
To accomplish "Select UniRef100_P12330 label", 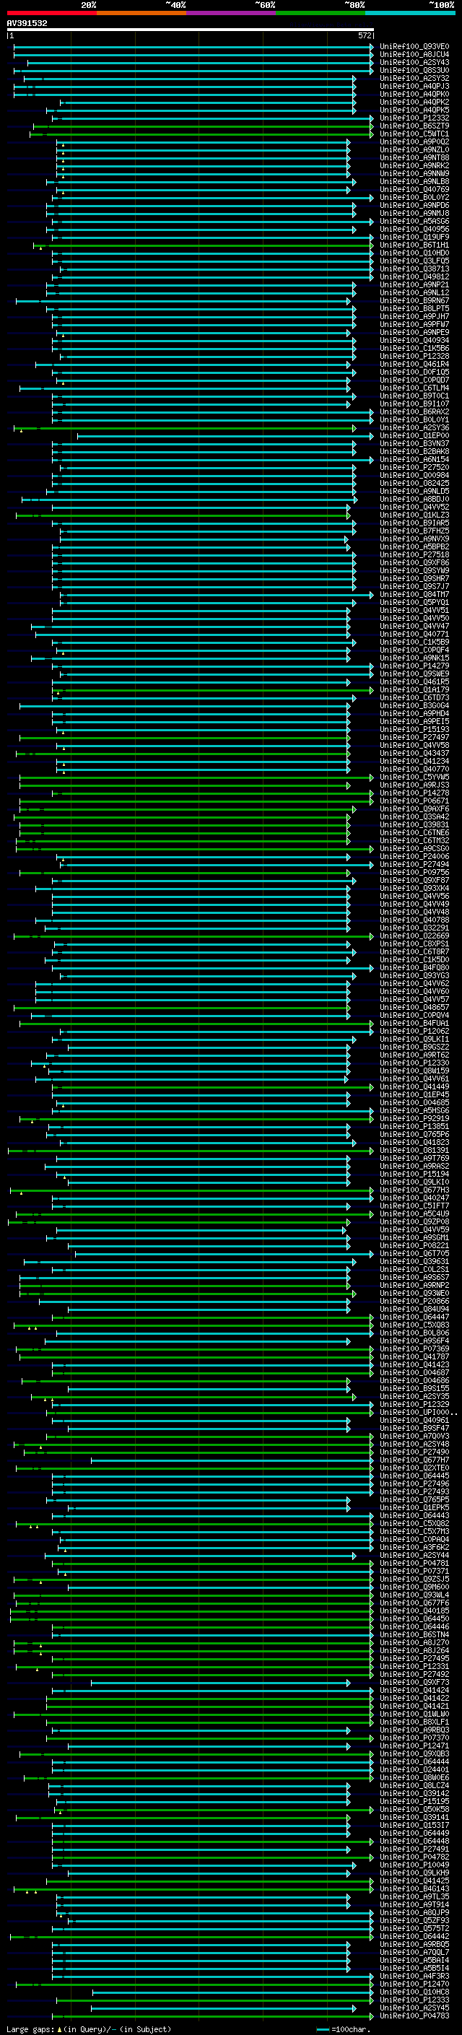I will [x=414, y=1063].
